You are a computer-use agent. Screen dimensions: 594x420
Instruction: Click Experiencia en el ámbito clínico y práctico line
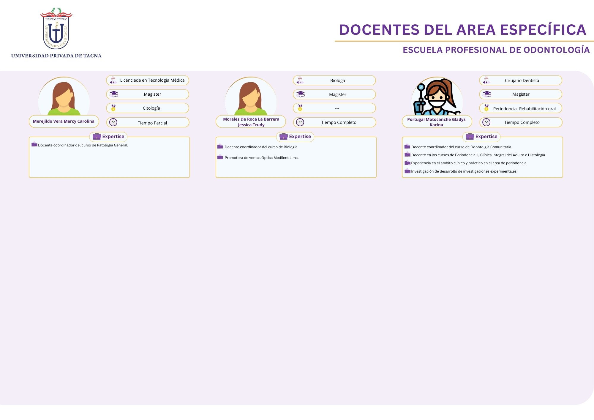469,163
